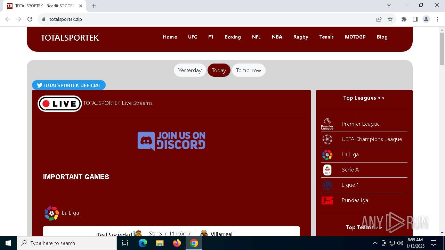Open the notifications center
Image resolution: width=445 pixels, height=250 pixels.
click(x=434, y=243)
